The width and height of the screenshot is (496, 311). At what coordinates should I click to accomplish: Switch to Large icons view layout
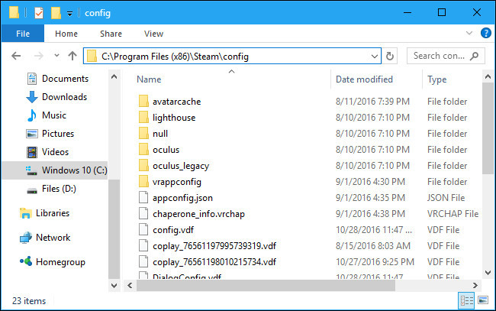click(483, 300)
